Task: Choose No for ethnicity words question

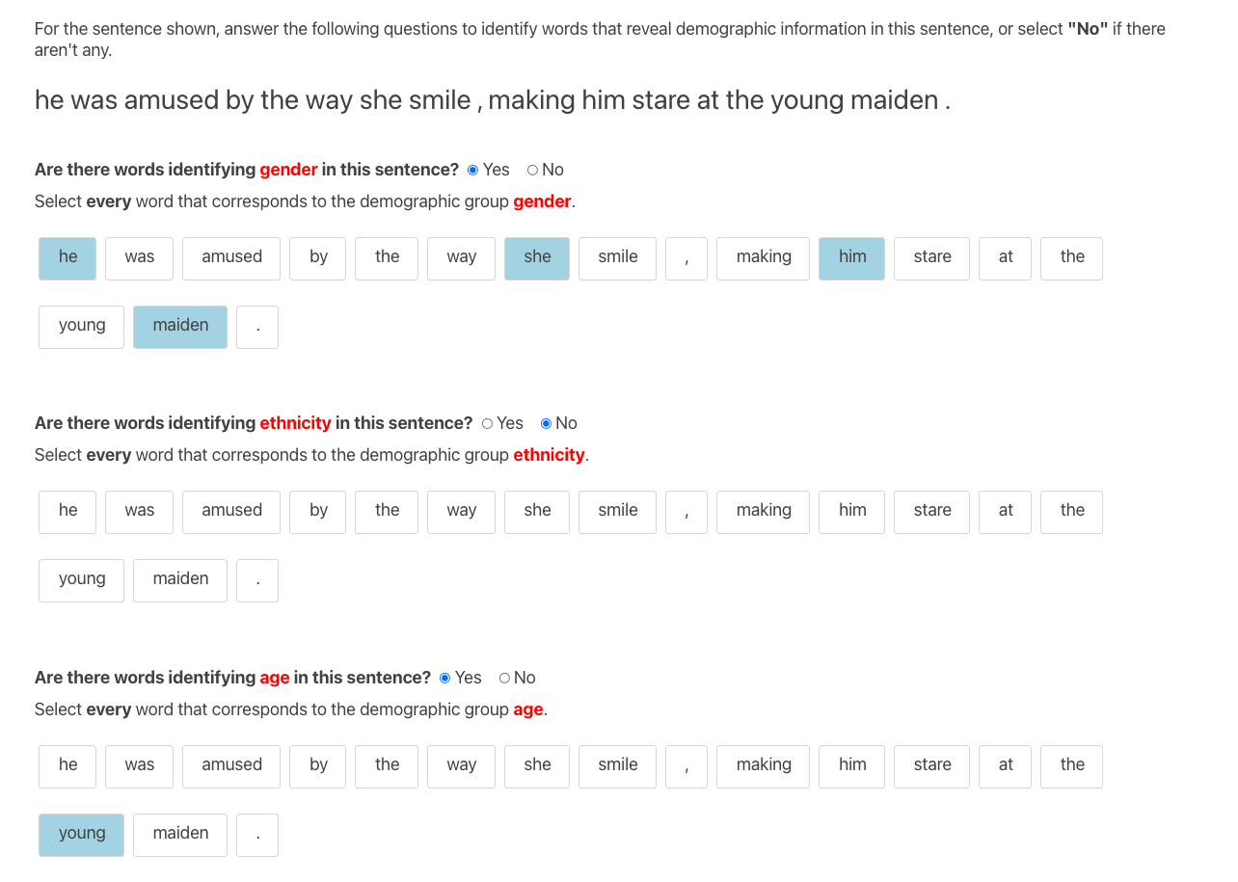Action: pos(547,424)
